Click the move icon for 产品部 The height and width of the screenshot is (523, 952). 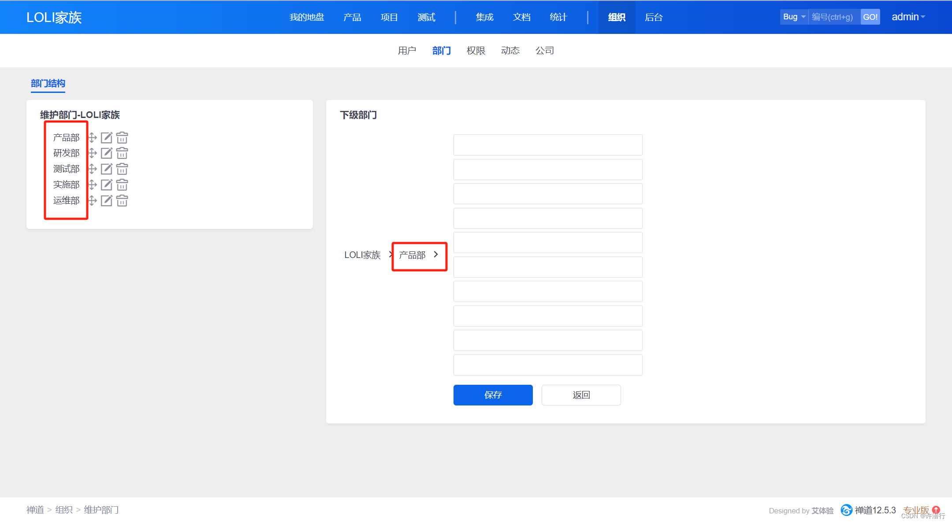[x=93, y=138]
